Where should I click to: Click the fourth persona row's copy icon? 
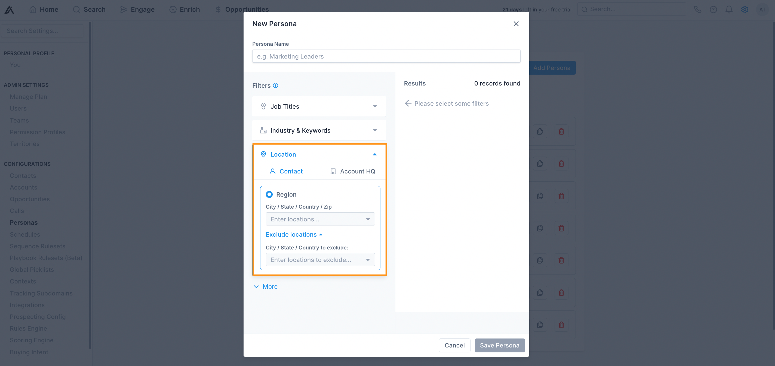pos(540,228)
